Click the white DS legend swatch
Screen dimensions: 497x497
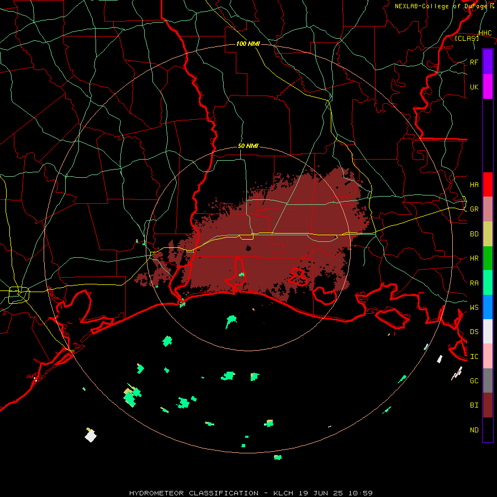(x=488, y=331)
